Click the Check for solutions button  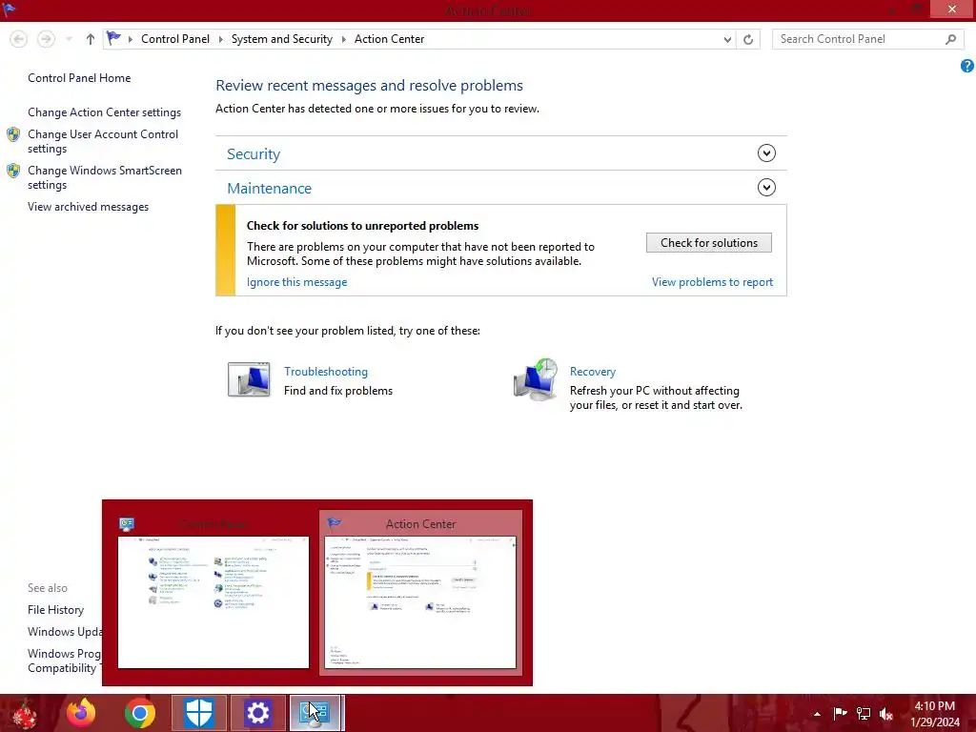[x=709, y=243]
